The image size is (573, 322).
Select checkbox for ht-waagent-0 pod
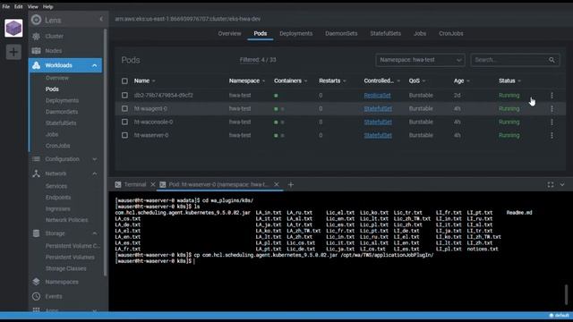coord(124,109)
